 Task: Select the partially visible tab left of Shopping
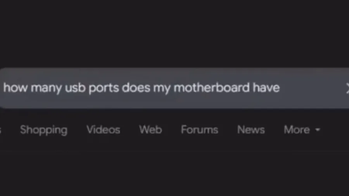click(1, 130)
